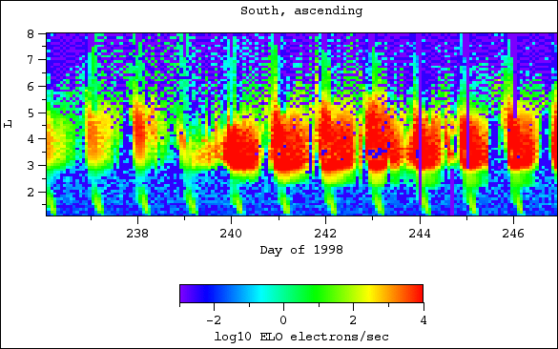Image resolution: width=558 pixels, height=349 pixels.
Task: Click the y-axis tick label 3
Action: tap(31, 166)
